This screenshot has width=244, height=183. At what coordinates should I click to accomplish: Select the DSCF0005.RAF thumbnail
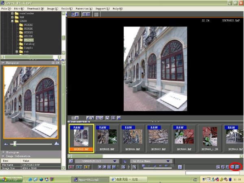107,138
